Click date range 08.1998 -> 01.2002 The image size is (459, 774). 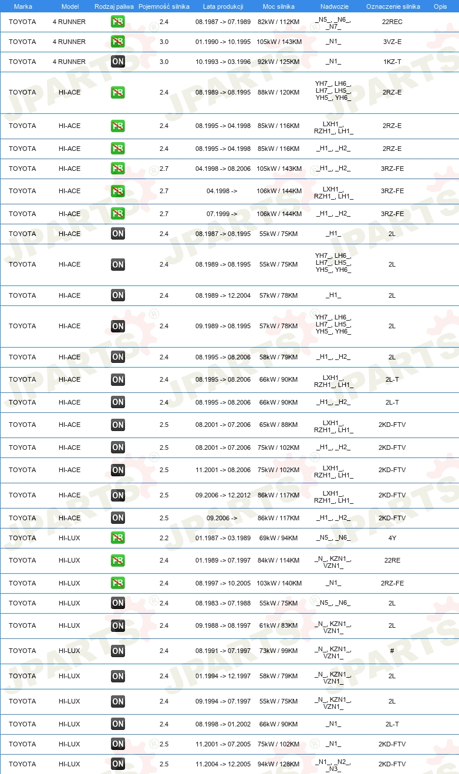[x=223, y=724]
